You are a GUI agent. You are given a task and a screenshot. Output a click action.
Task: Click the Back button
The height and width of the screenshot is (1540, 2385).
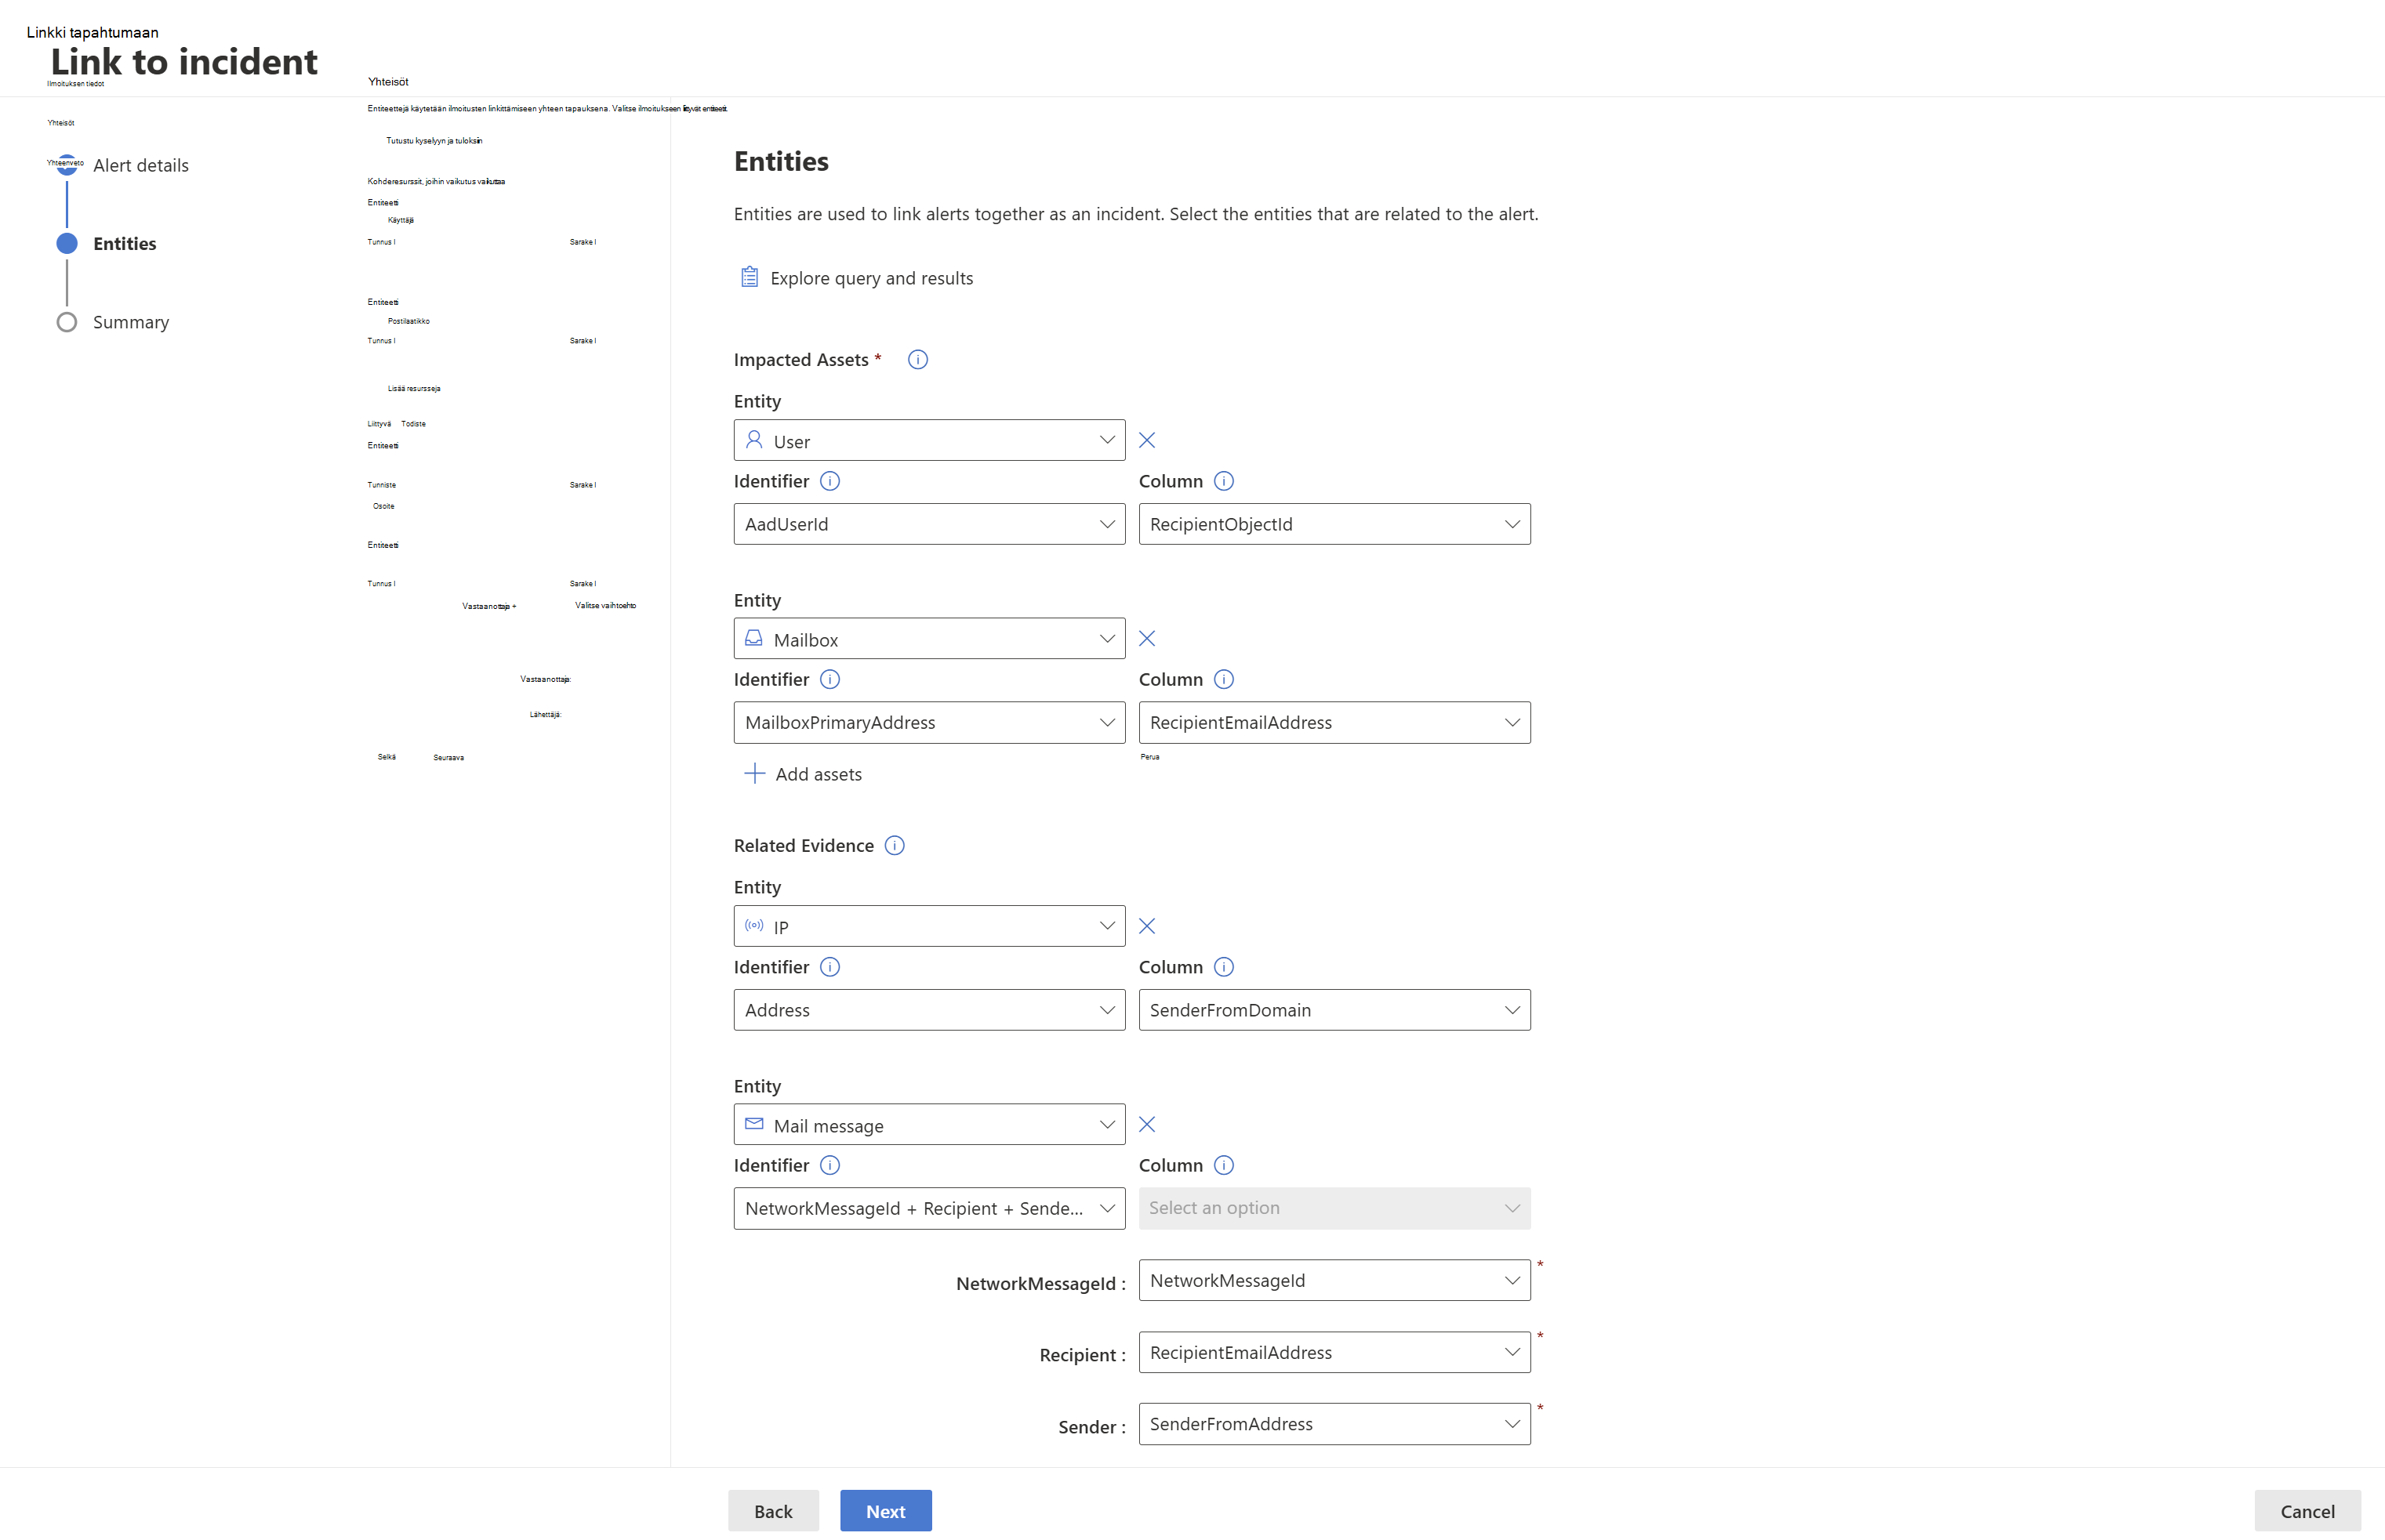[772, 1511]
